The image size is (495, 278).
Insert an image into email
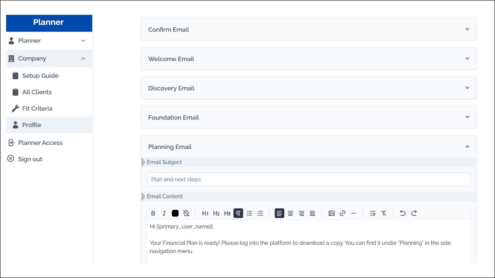pyautogui.click(x=332, y=213)
